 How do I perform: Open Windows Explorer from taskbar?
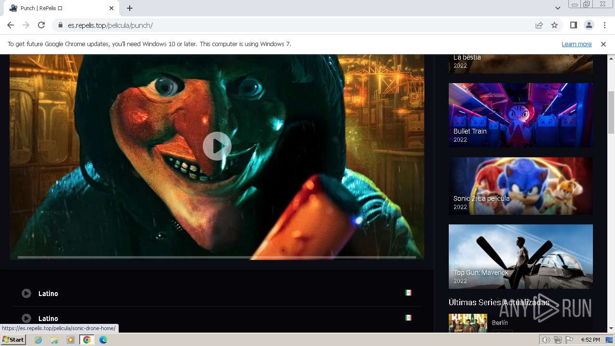[x=54, y=340]
